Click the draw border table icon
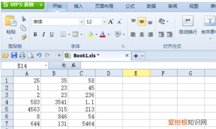 click(75, 34)
